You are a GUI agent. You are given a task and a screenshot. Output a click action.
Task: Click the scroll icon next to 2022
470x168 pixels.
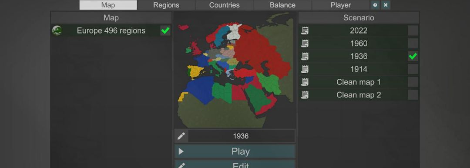[x=305, y=30]
